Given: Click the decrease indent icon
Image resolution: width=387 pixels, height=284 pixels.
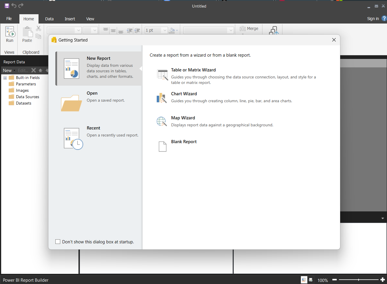Looking at the screenshot, I should pyautogui.click(x=129, y=30).
